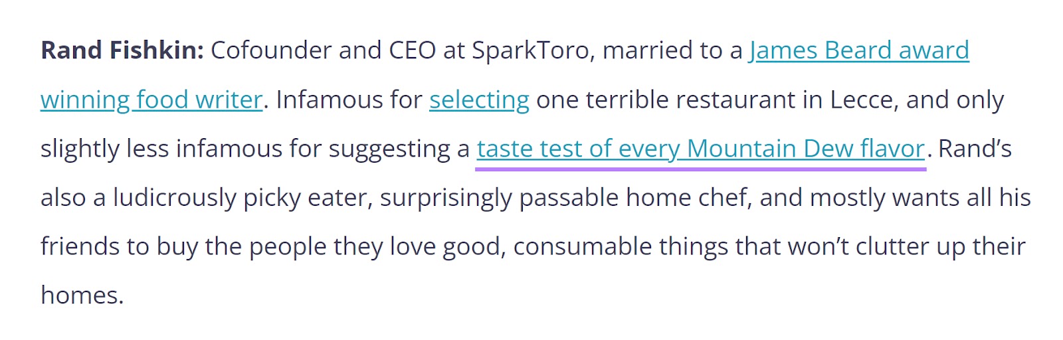
Task: Click the word "Cofounder"
Action: [271, 50]
